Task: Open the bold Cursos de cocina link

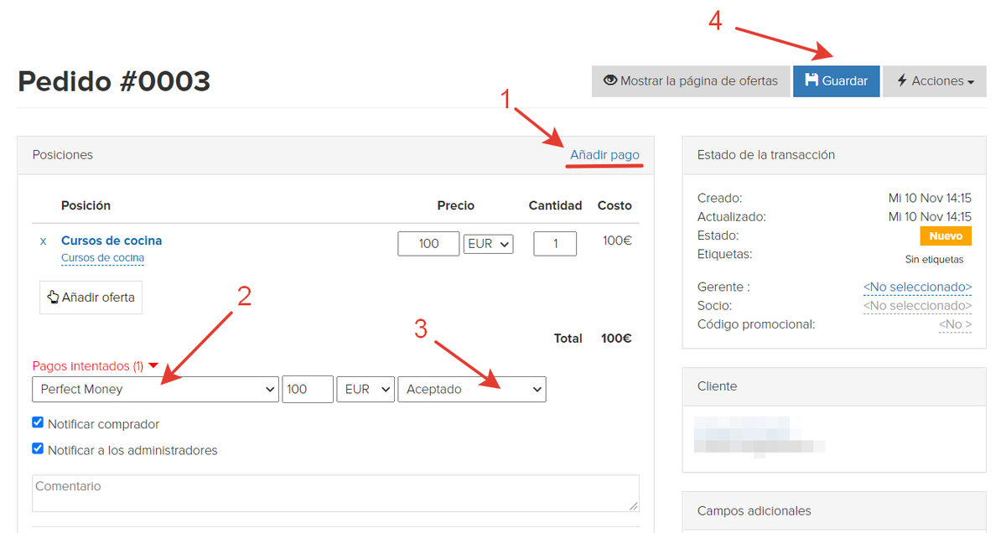Action: (x=111, y=241)
